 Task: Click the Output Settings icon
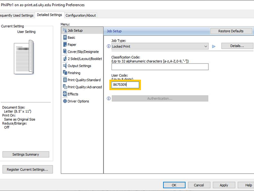[x=65, y=66]
